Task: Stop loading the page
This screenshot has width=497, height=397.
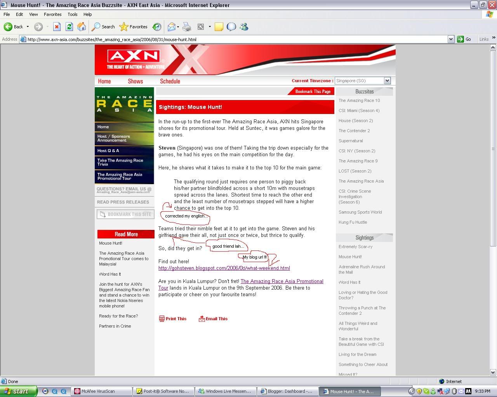Action: point(57,27)
